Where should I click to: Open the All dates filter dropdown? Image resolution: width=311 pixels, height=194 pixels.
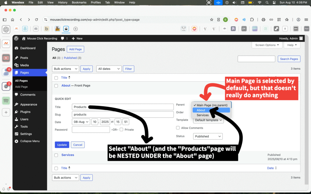point(109,69)
